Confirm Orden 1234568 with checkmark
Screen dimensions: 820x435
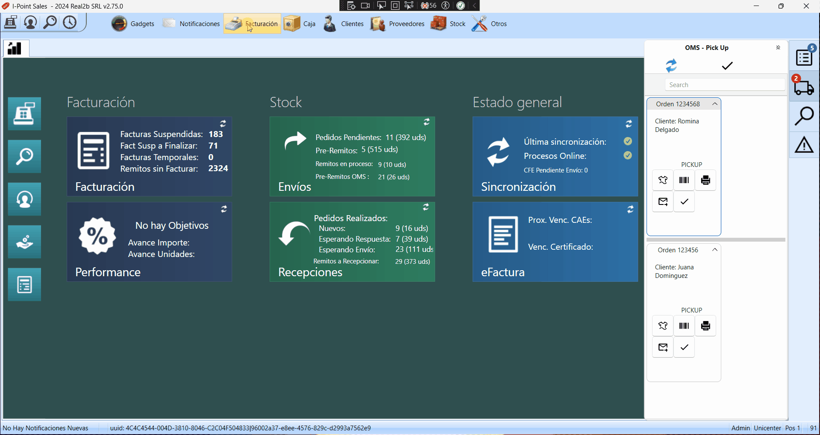tap(684, 201)
